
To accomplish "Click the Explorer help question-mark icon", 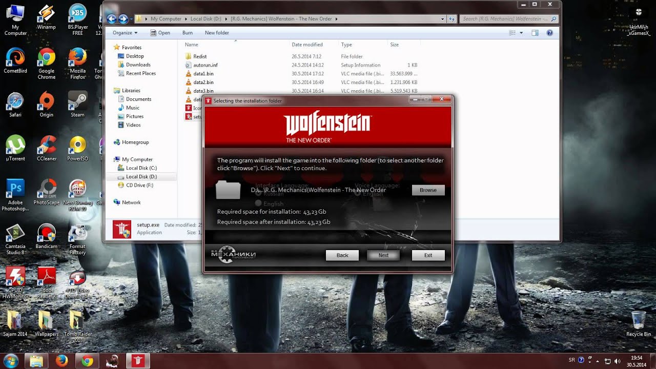I will 549,33.
